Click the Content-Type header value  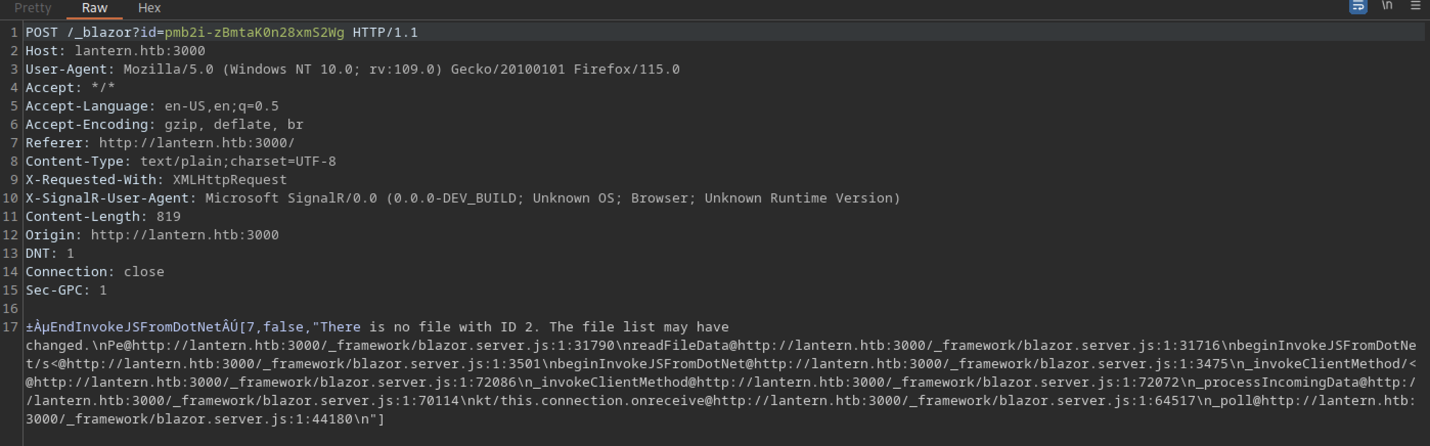[x=238, y=161]
